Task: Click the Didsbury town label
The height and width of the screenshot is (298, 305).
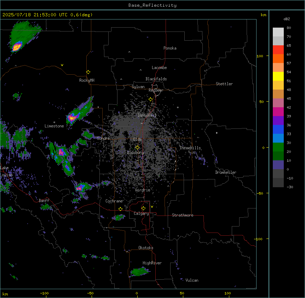Action: coord(136,153)
